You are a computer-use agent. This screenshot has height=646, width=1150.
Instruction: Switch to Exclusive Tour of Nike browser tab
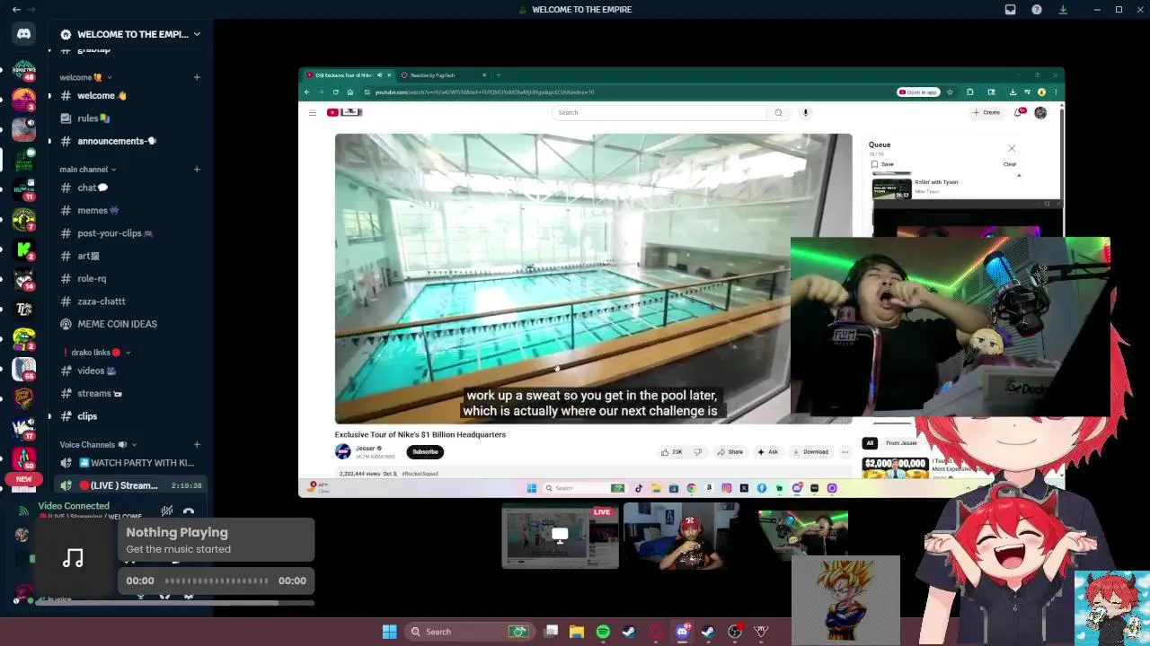(x=349, y=75)
